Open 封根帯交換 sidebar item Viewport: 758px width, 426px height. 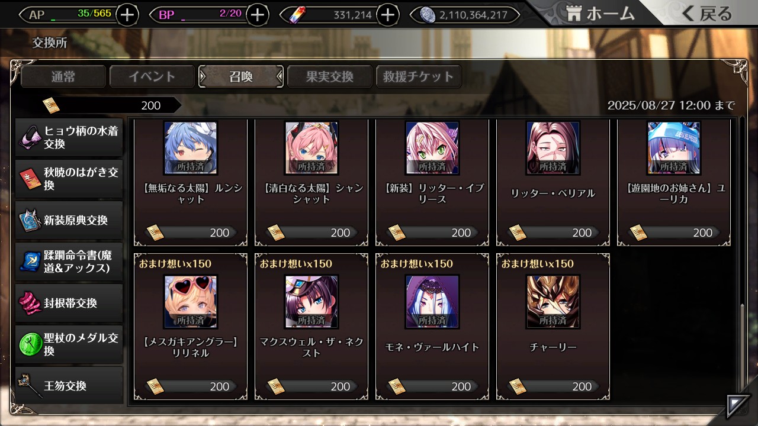(x=69, y=303)
